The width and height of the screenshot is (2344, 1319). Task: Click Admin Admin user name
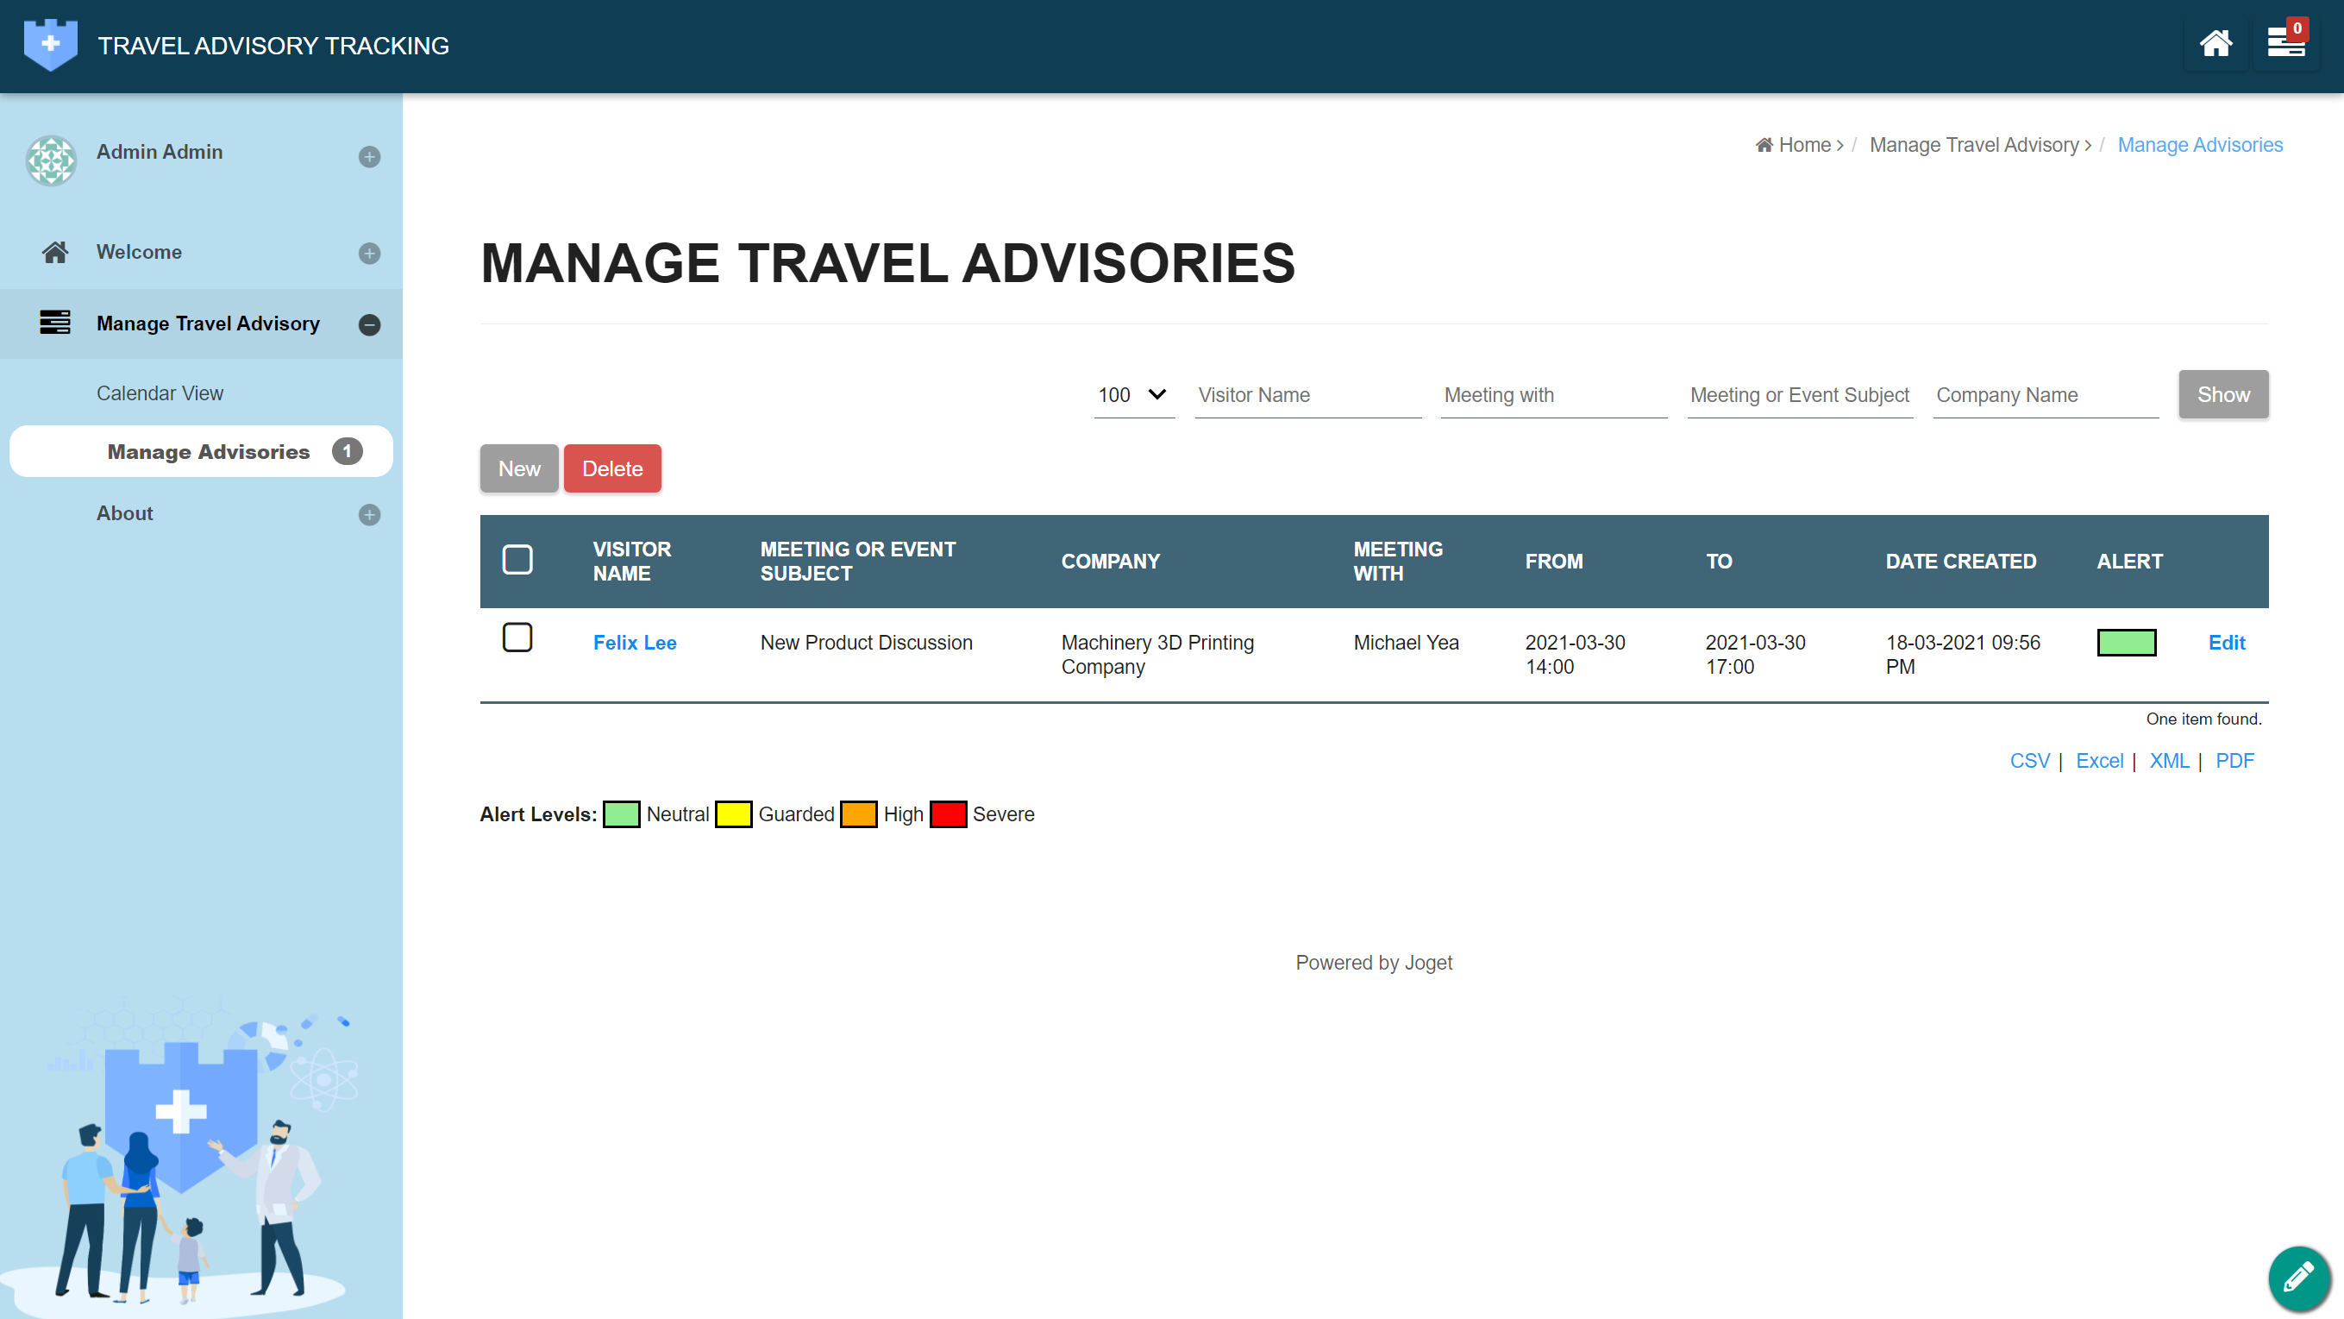pos(160,152)
